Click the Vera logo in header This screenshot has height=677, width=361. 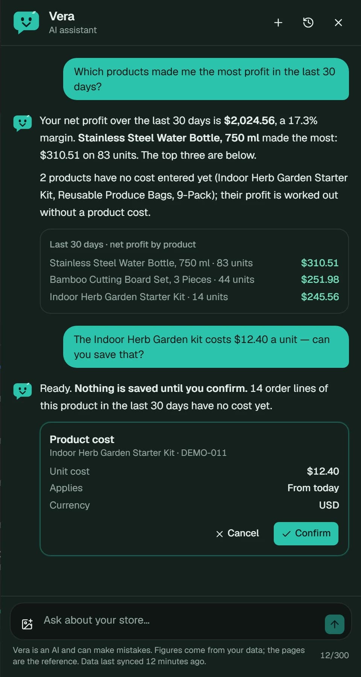click(x=26, y=23)
